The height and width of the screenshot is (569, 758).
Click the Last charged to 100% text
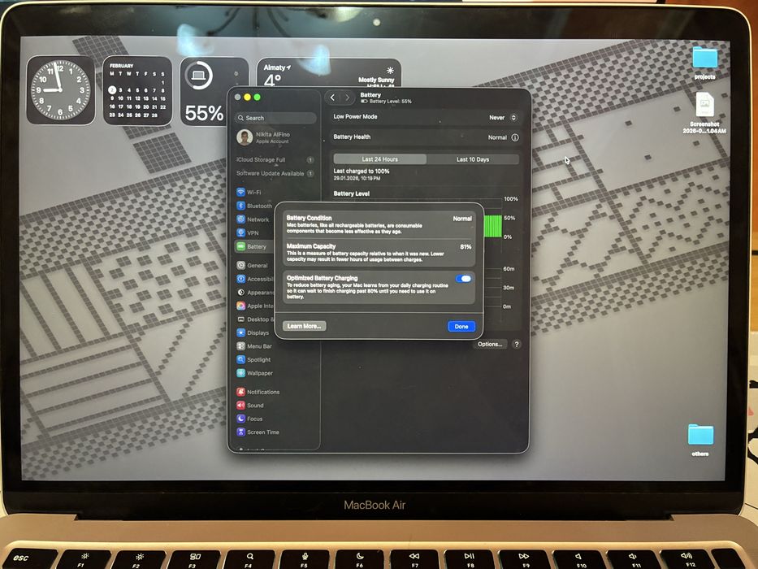point(361,172)
